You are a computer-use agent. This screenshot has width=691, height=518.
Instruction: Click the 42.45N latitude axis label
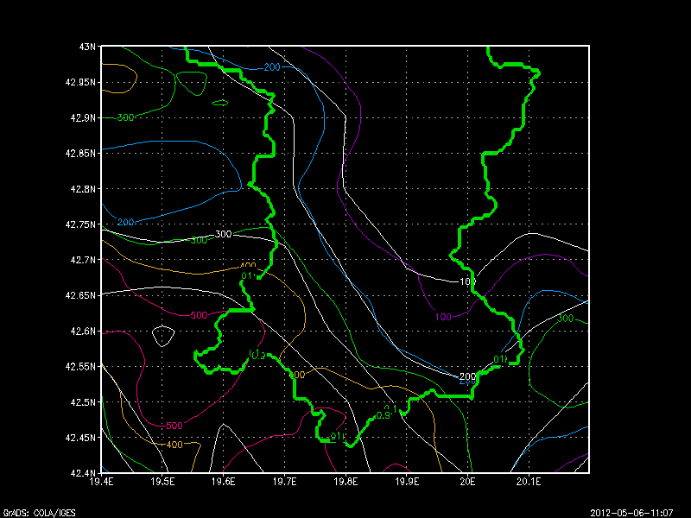coord(80,438)
